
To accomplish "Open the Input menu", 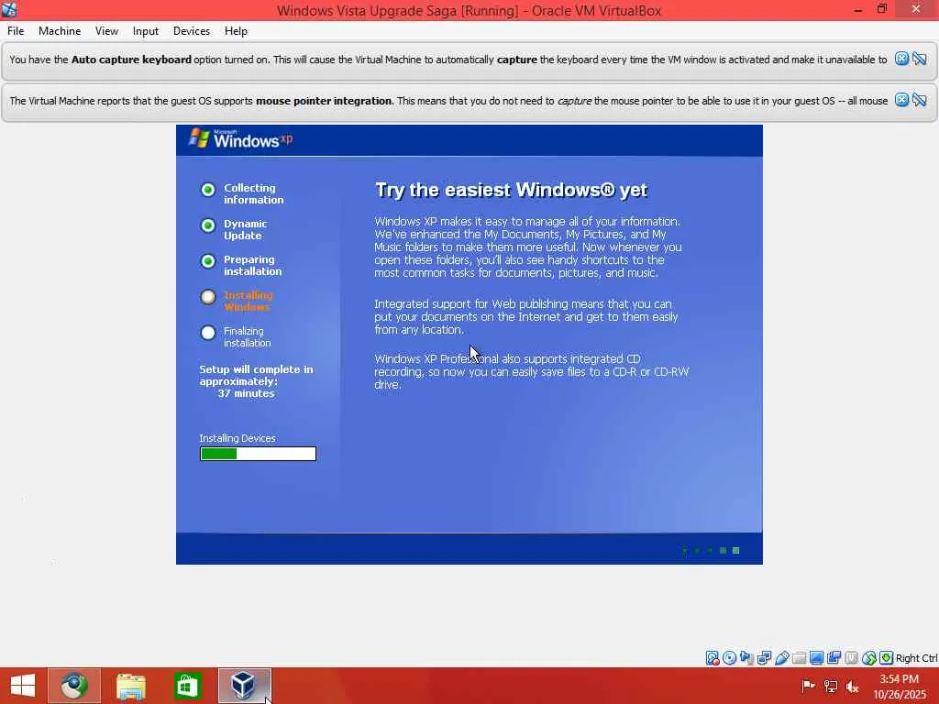I will (x=146, y=31).
